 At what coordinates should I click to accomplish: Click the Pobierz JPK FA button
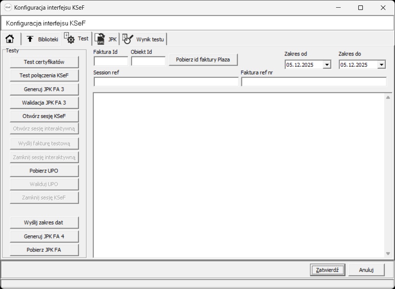(x=44, y=250)
